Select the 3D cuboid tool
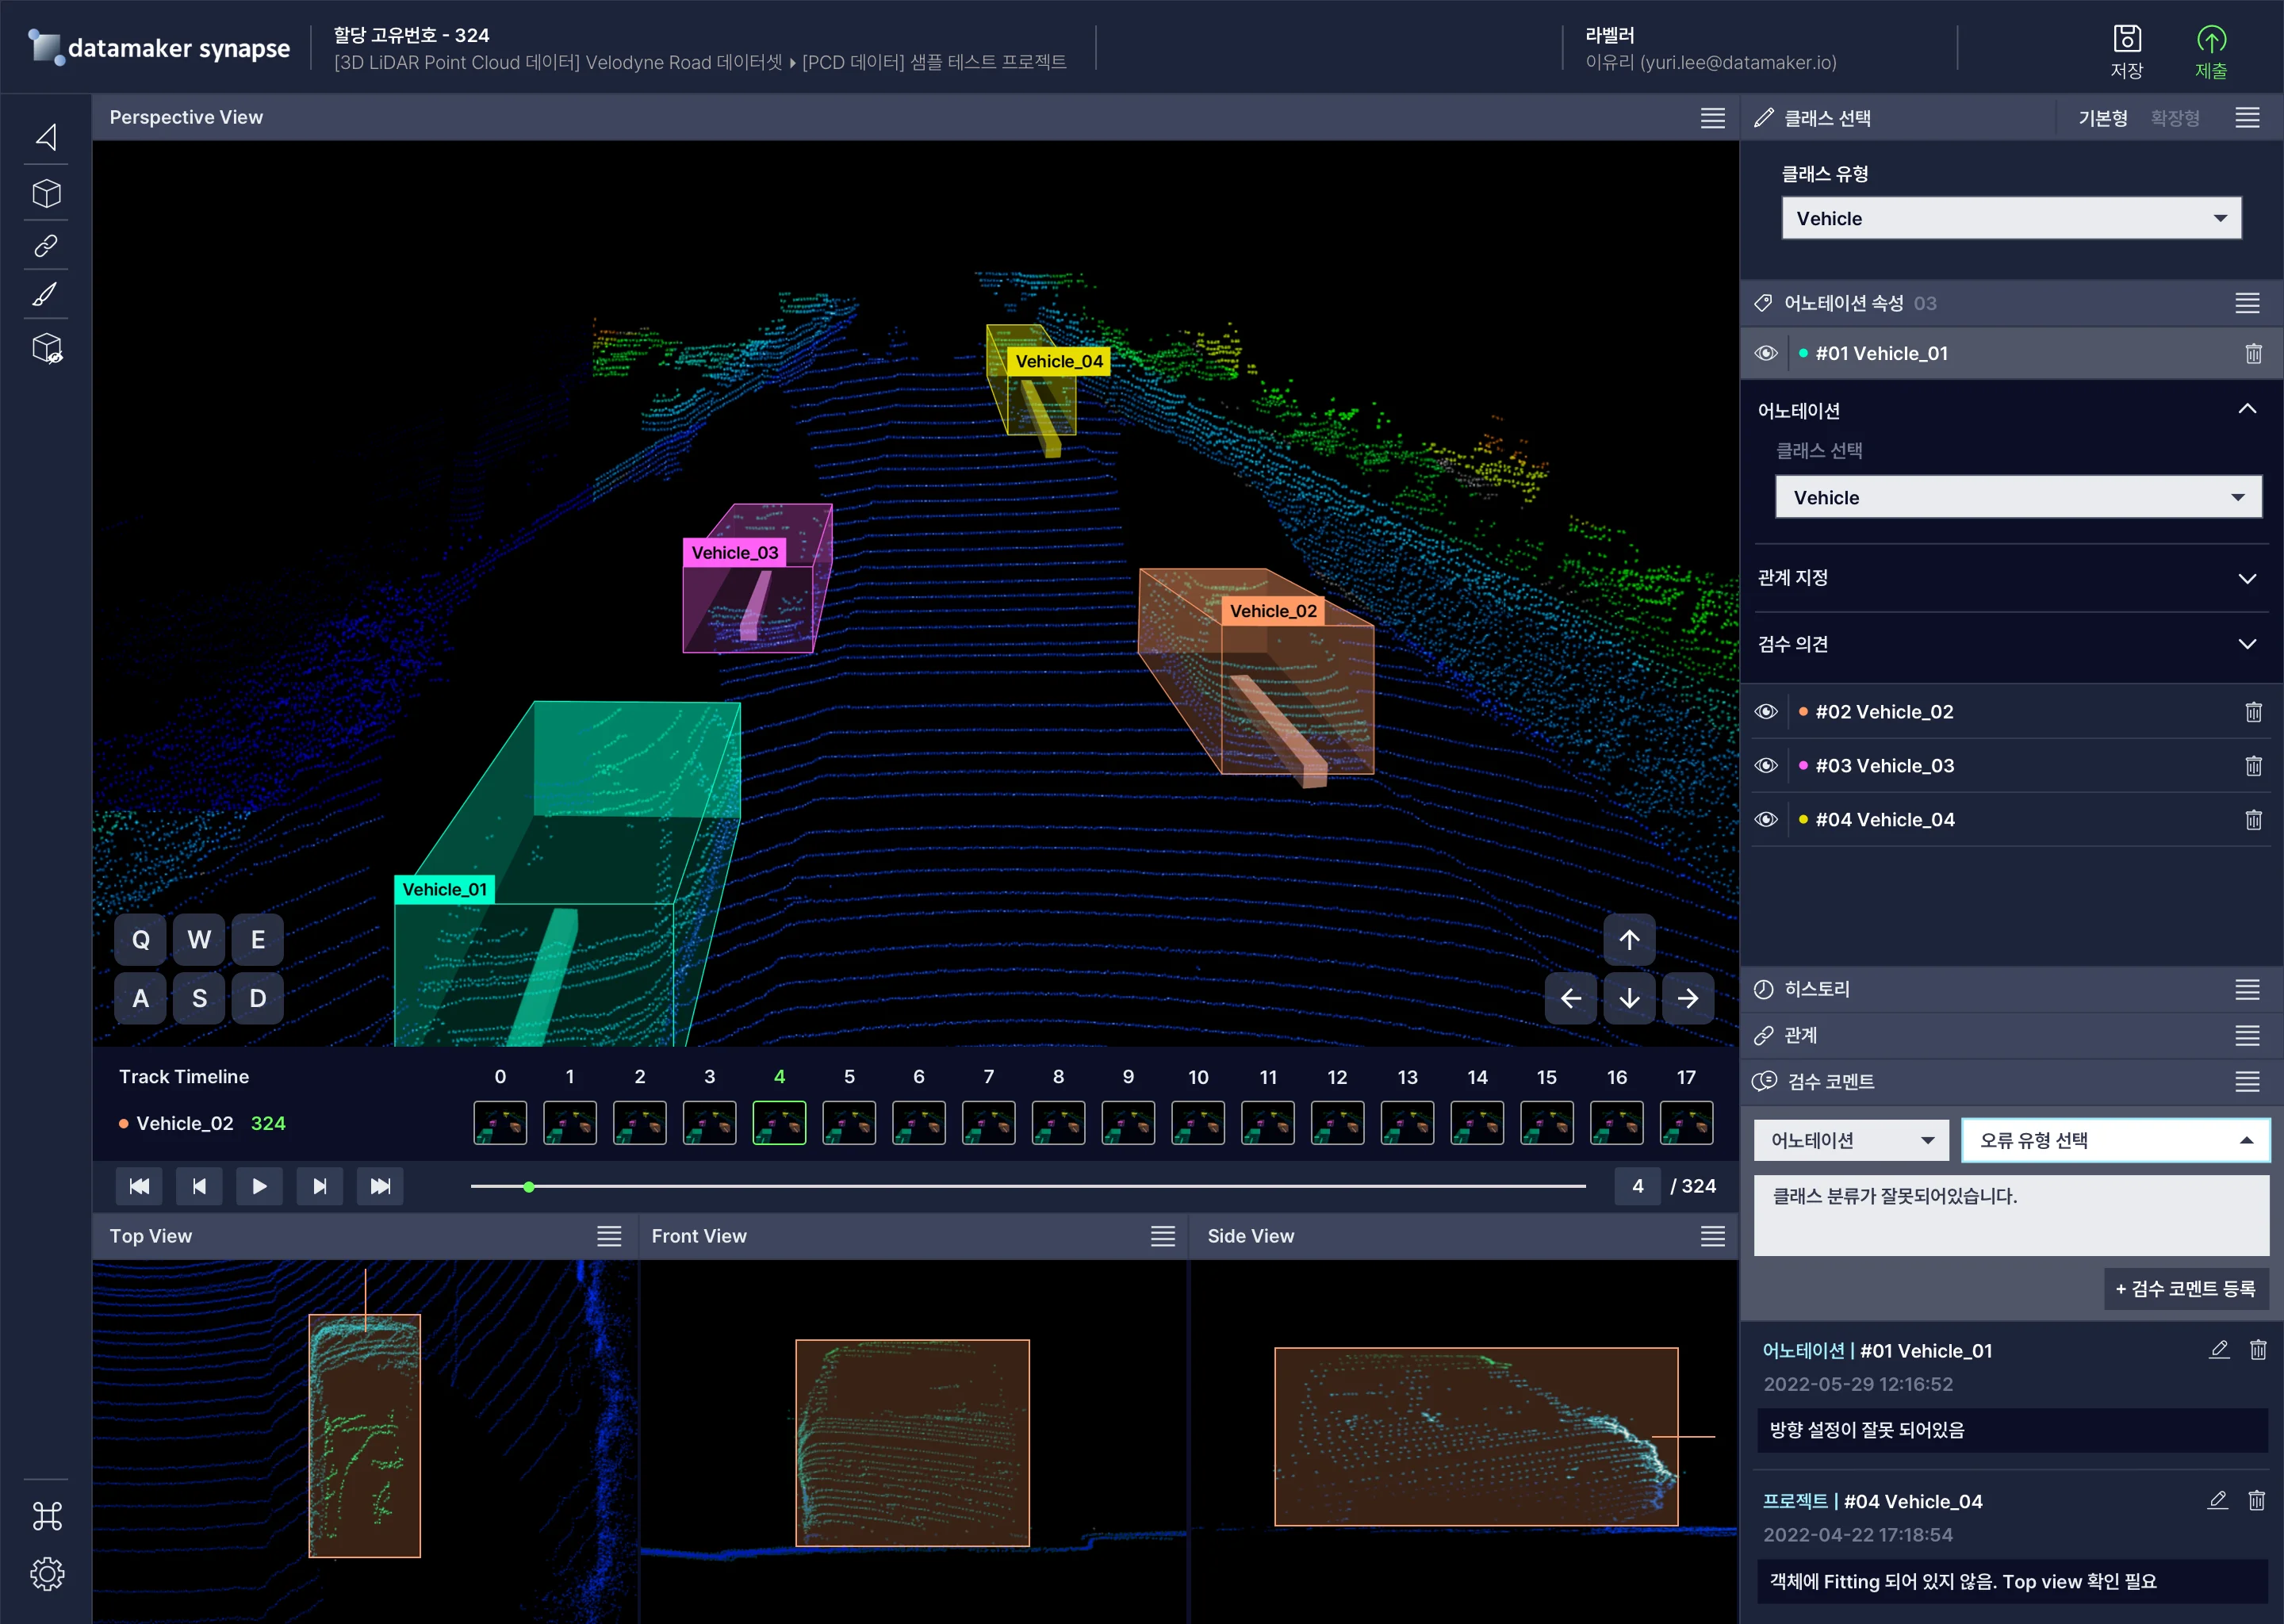 click(x=46, y=192)
